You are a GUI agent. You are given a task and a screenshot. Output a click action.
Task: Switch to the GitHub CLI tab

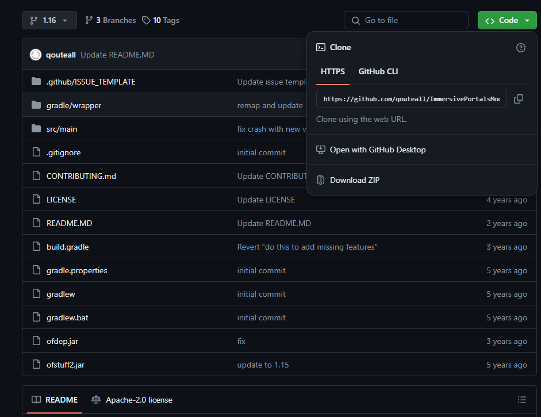378,71
